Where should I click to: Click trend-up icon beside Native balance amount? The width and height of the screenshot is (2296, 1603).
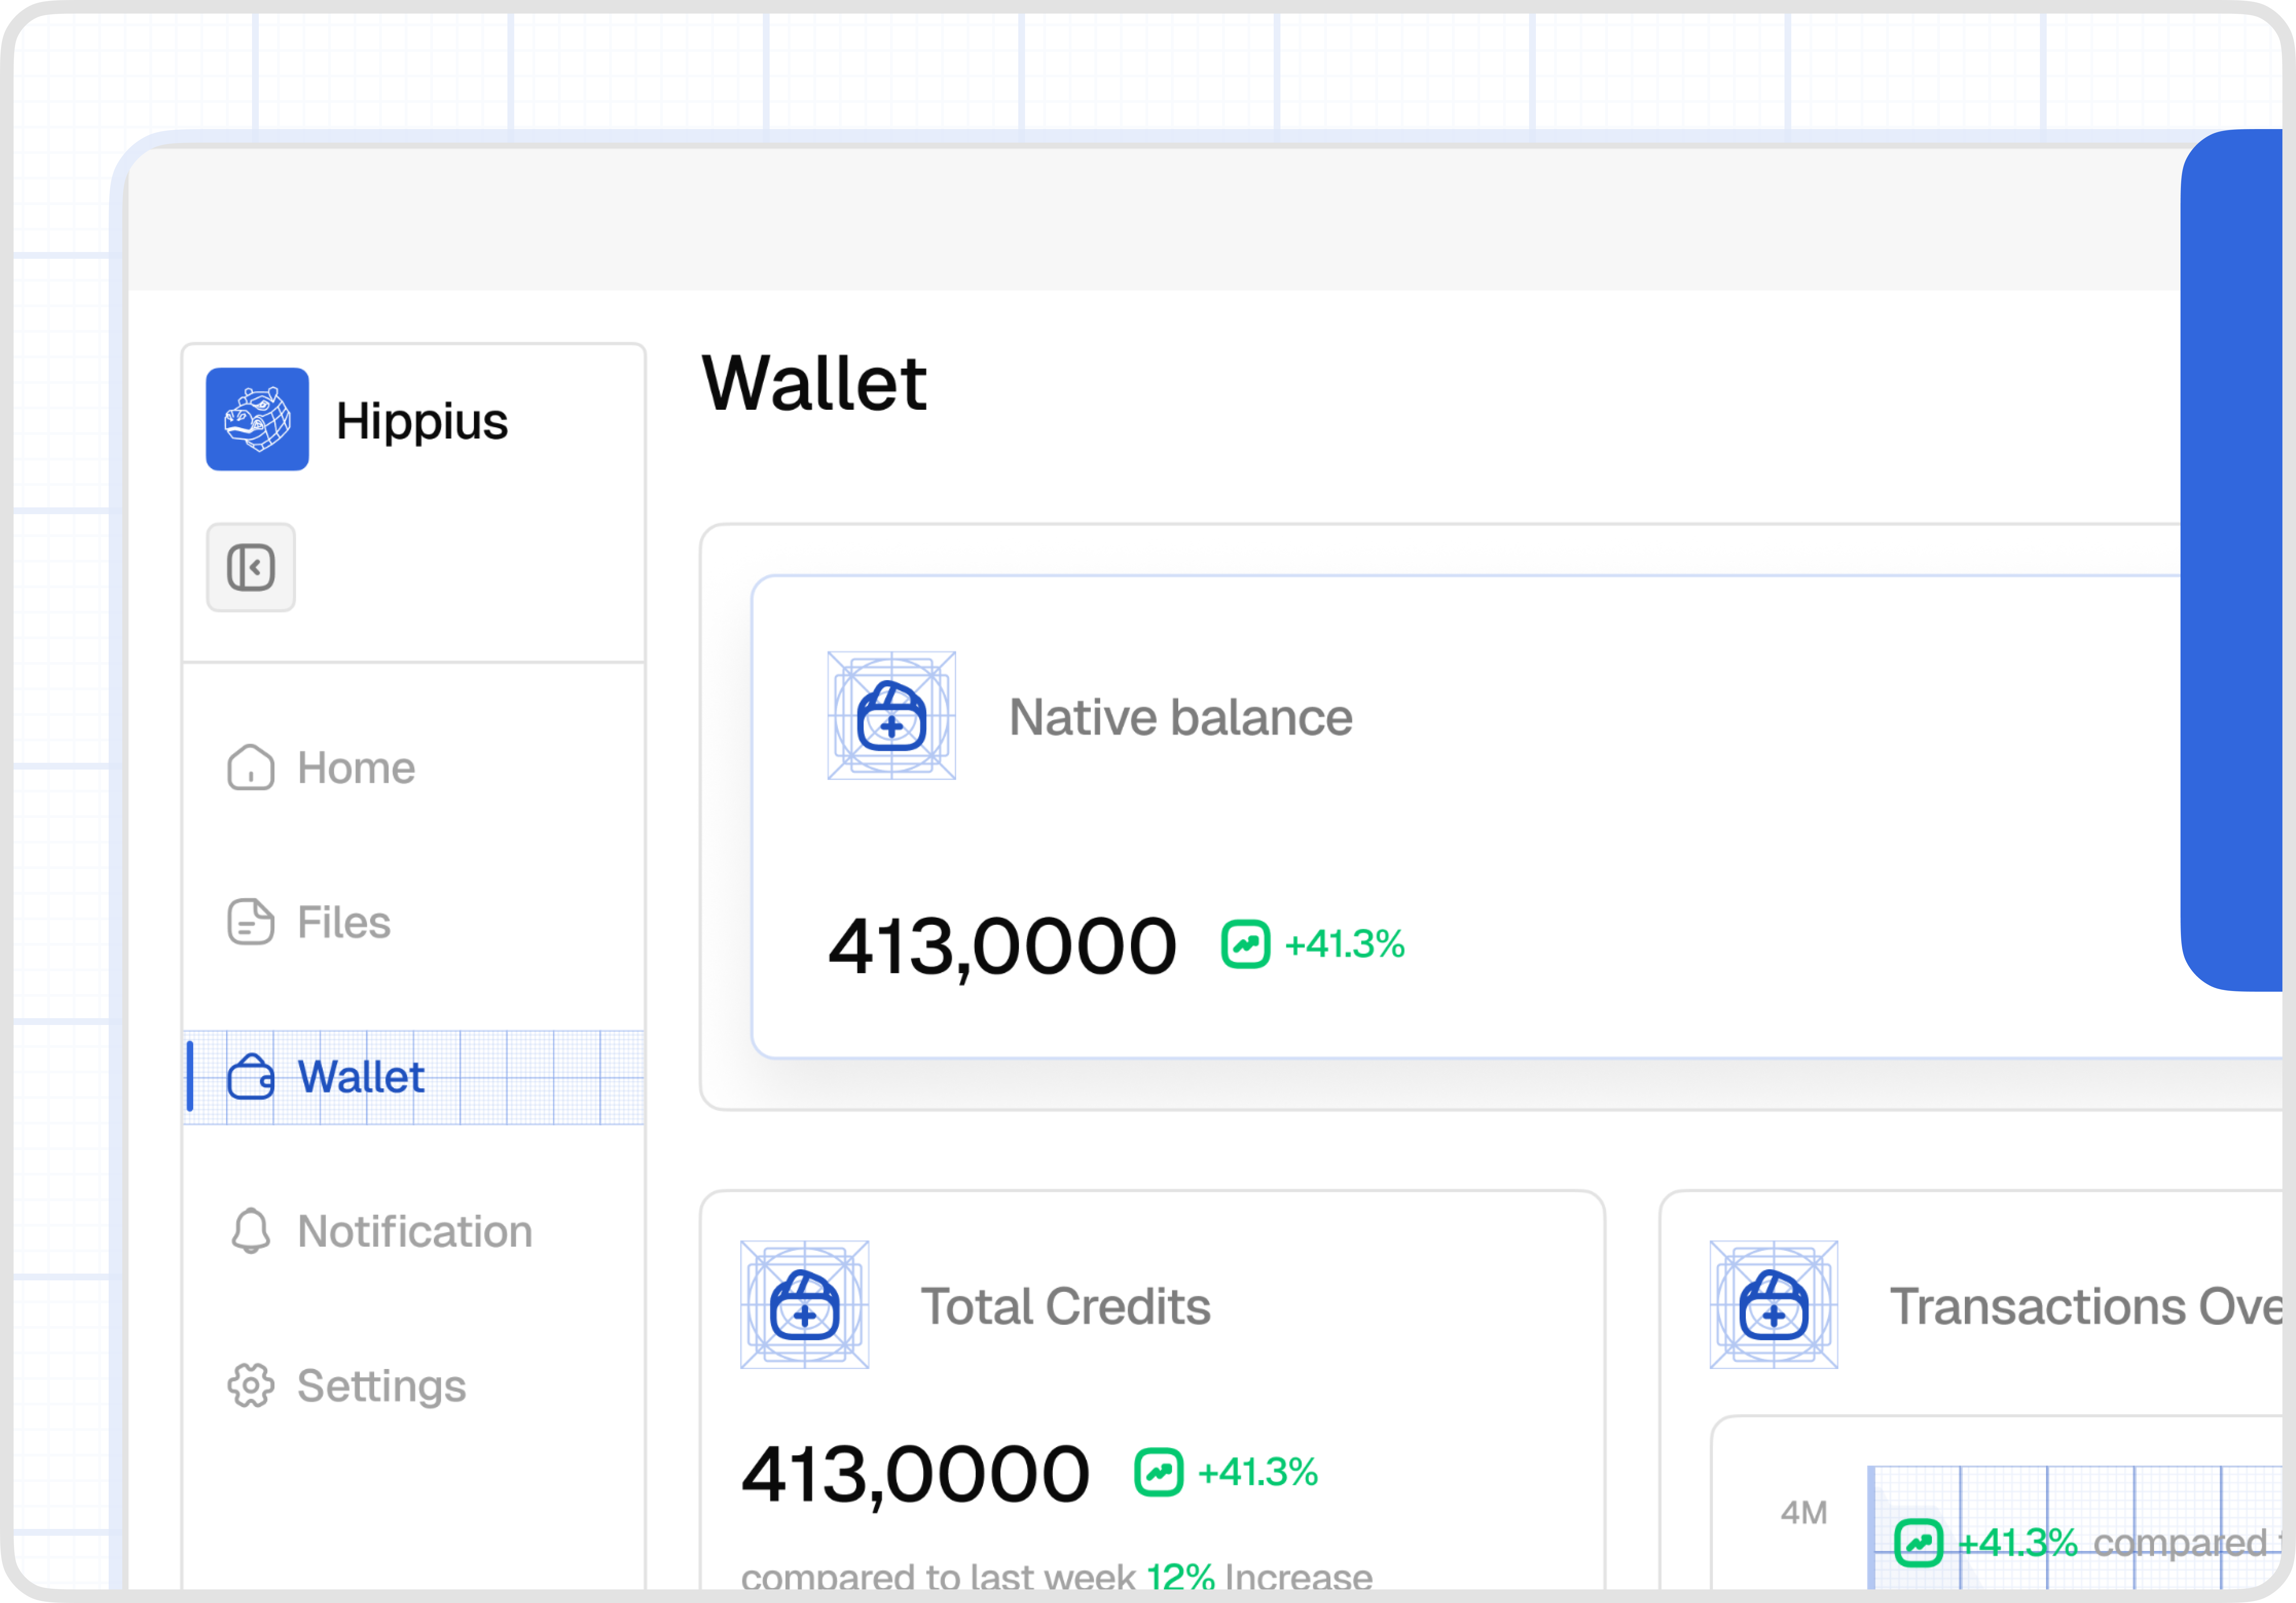(1246, 944)
